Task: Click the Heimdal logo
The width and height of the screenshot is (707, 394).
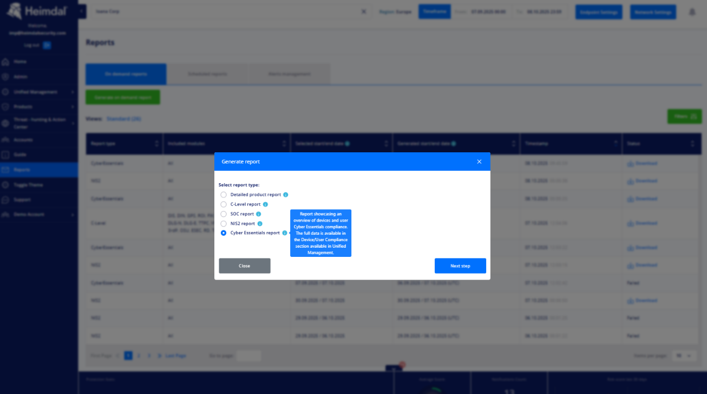Action: (38, 12)
